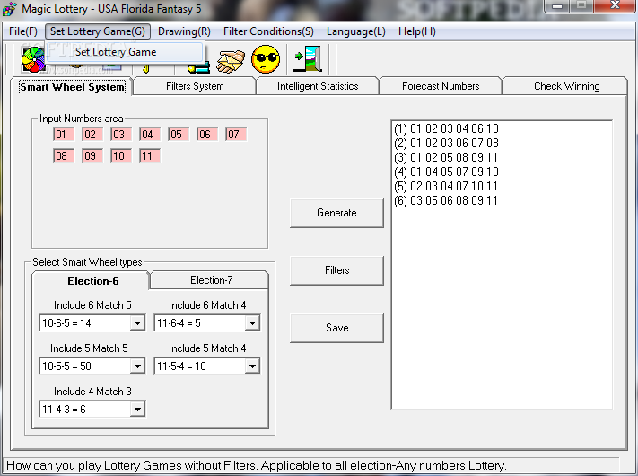The height and width of the screenshot is (476, 638).
Task: Click the Save button
Action: pyautogui.click(x=336, y=328)
